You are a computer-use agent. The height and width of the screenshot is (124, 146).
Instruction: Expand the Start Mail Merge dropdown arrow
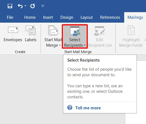(60, 45)
